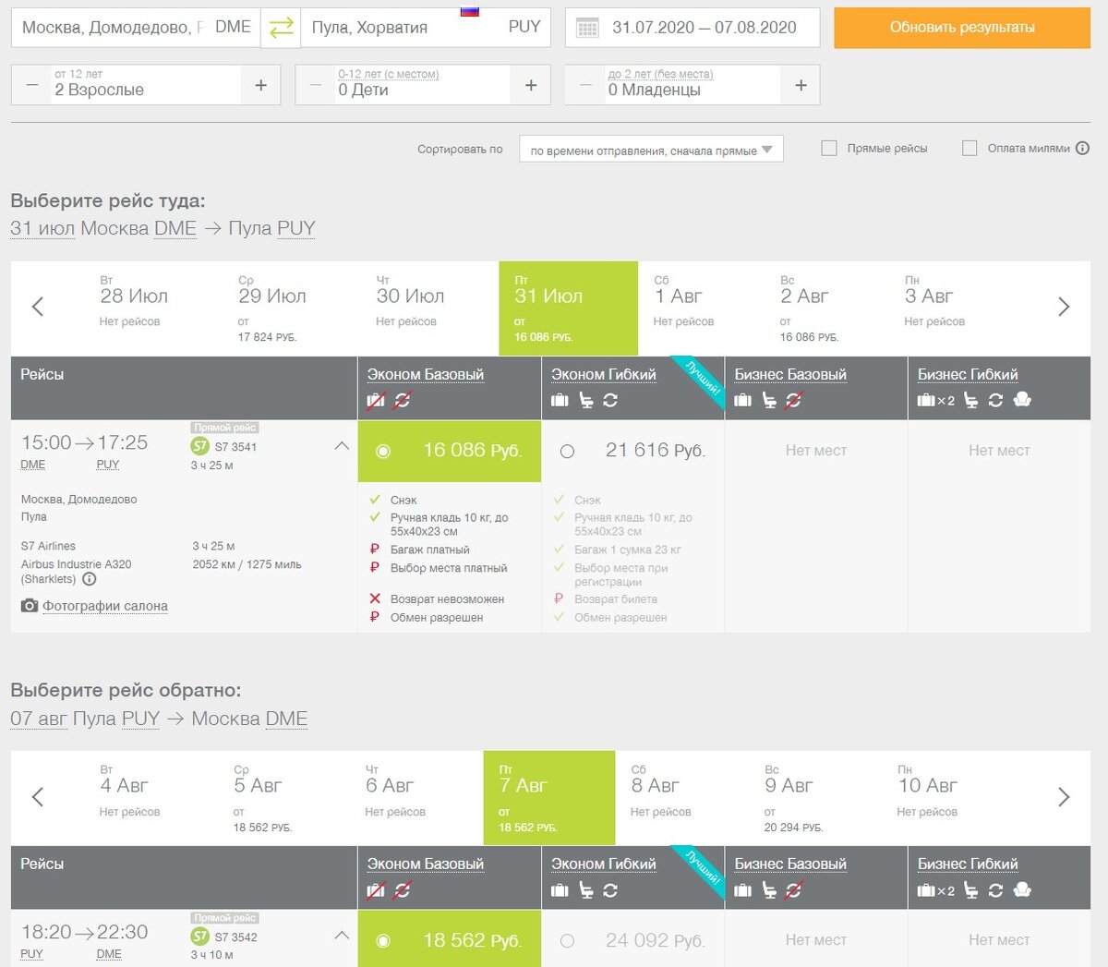The image size is (1108, 967).
Task: Increase the number of Дети passengers
Action: pos(531,85)
